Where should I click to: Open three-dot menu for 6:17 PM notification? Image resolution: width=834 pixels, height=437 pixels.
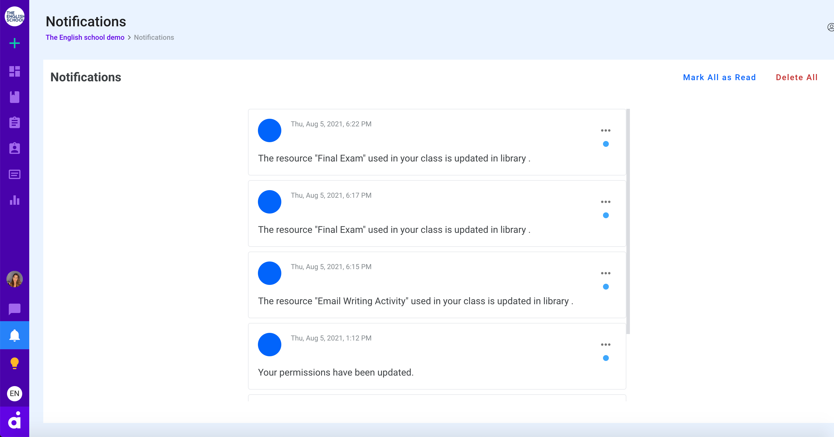pyautogui.click(x=606, y=202)
